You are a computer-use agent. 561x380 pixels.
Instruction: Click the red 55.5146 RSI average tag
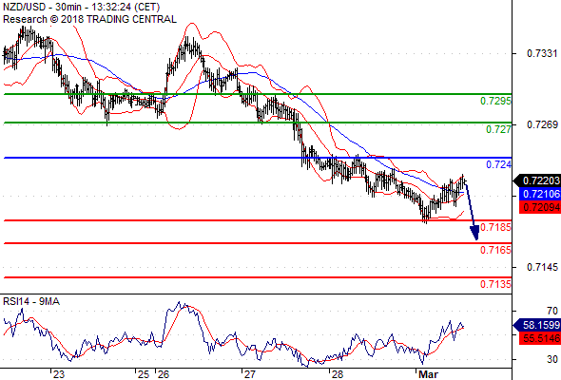540,338
